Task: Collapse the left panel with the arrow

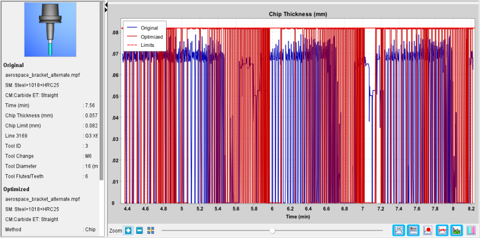Action: pyautogui.click(x=106, y=5)
